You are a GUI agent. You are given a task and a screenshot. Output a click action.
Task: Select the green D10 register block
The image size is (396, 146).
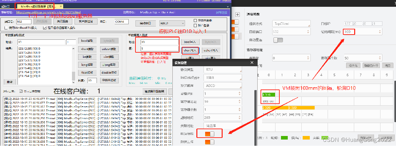(268, 95)
